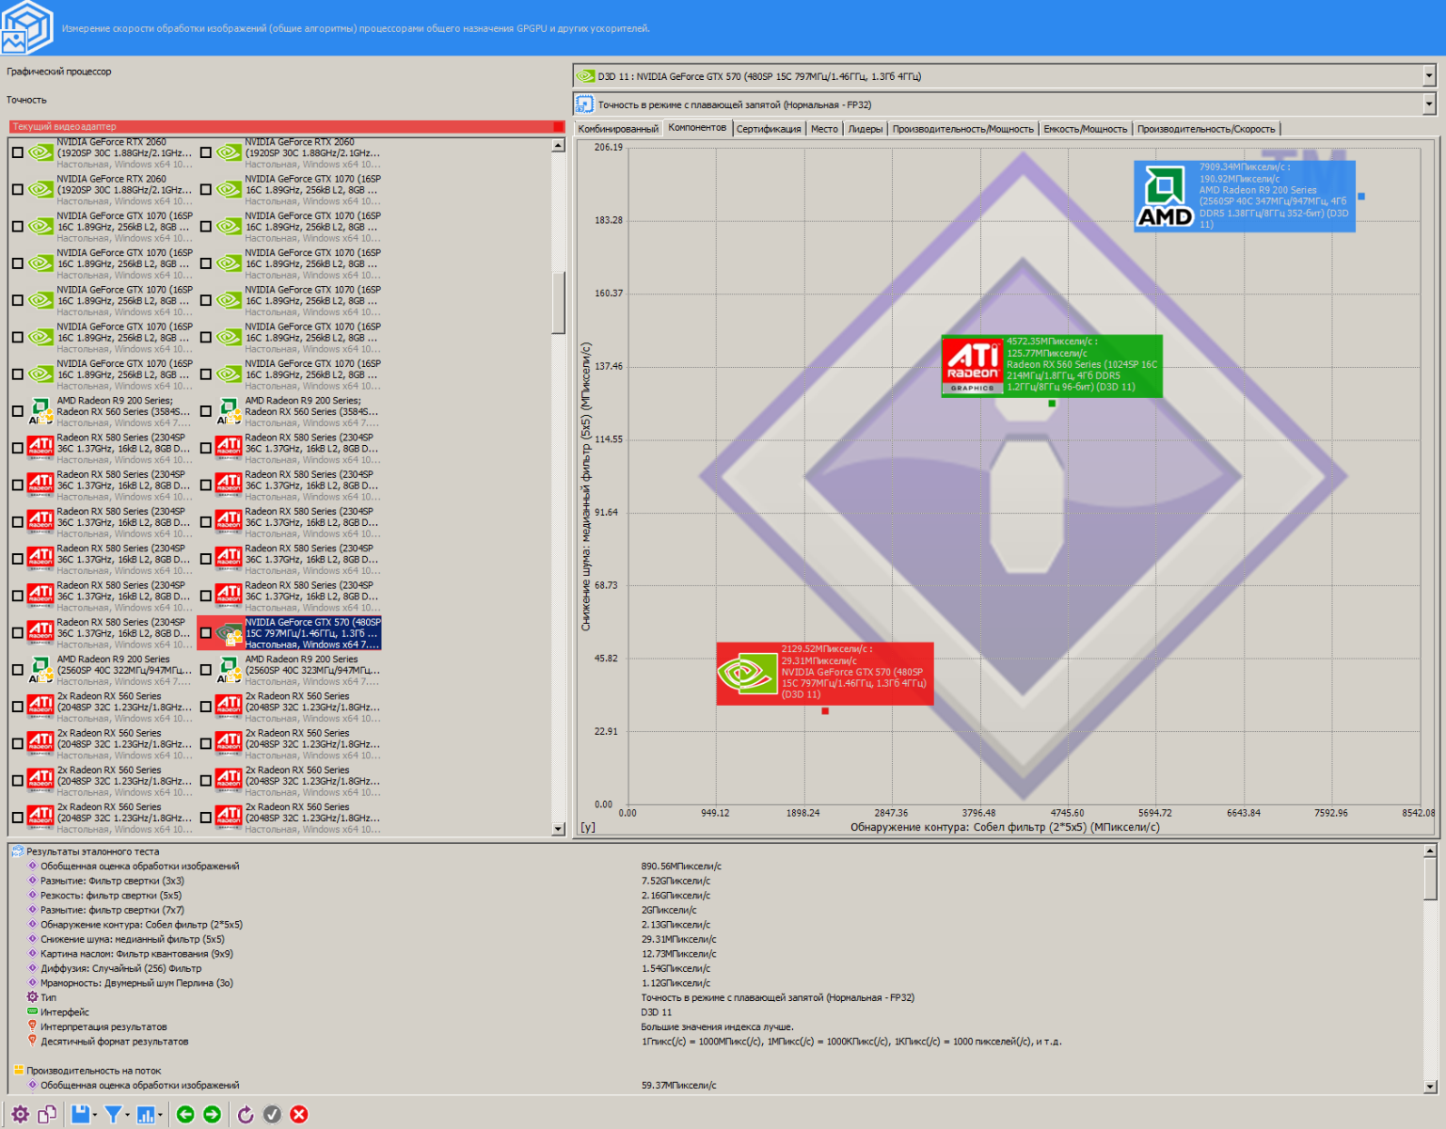The image size is (1446, 1129).
Task: Open the D3D 11 GPU selection dropdown
Action: coord(1429,76)
